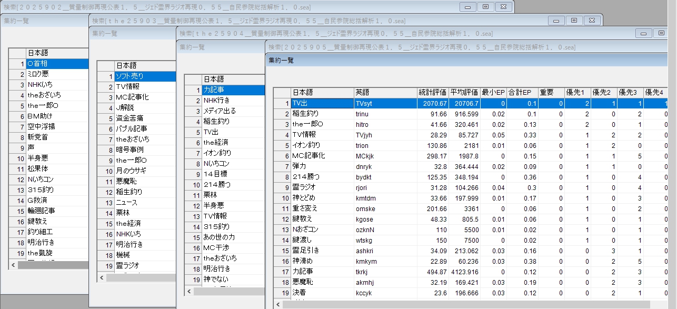Select the row with English code trinu

point(385,114)
